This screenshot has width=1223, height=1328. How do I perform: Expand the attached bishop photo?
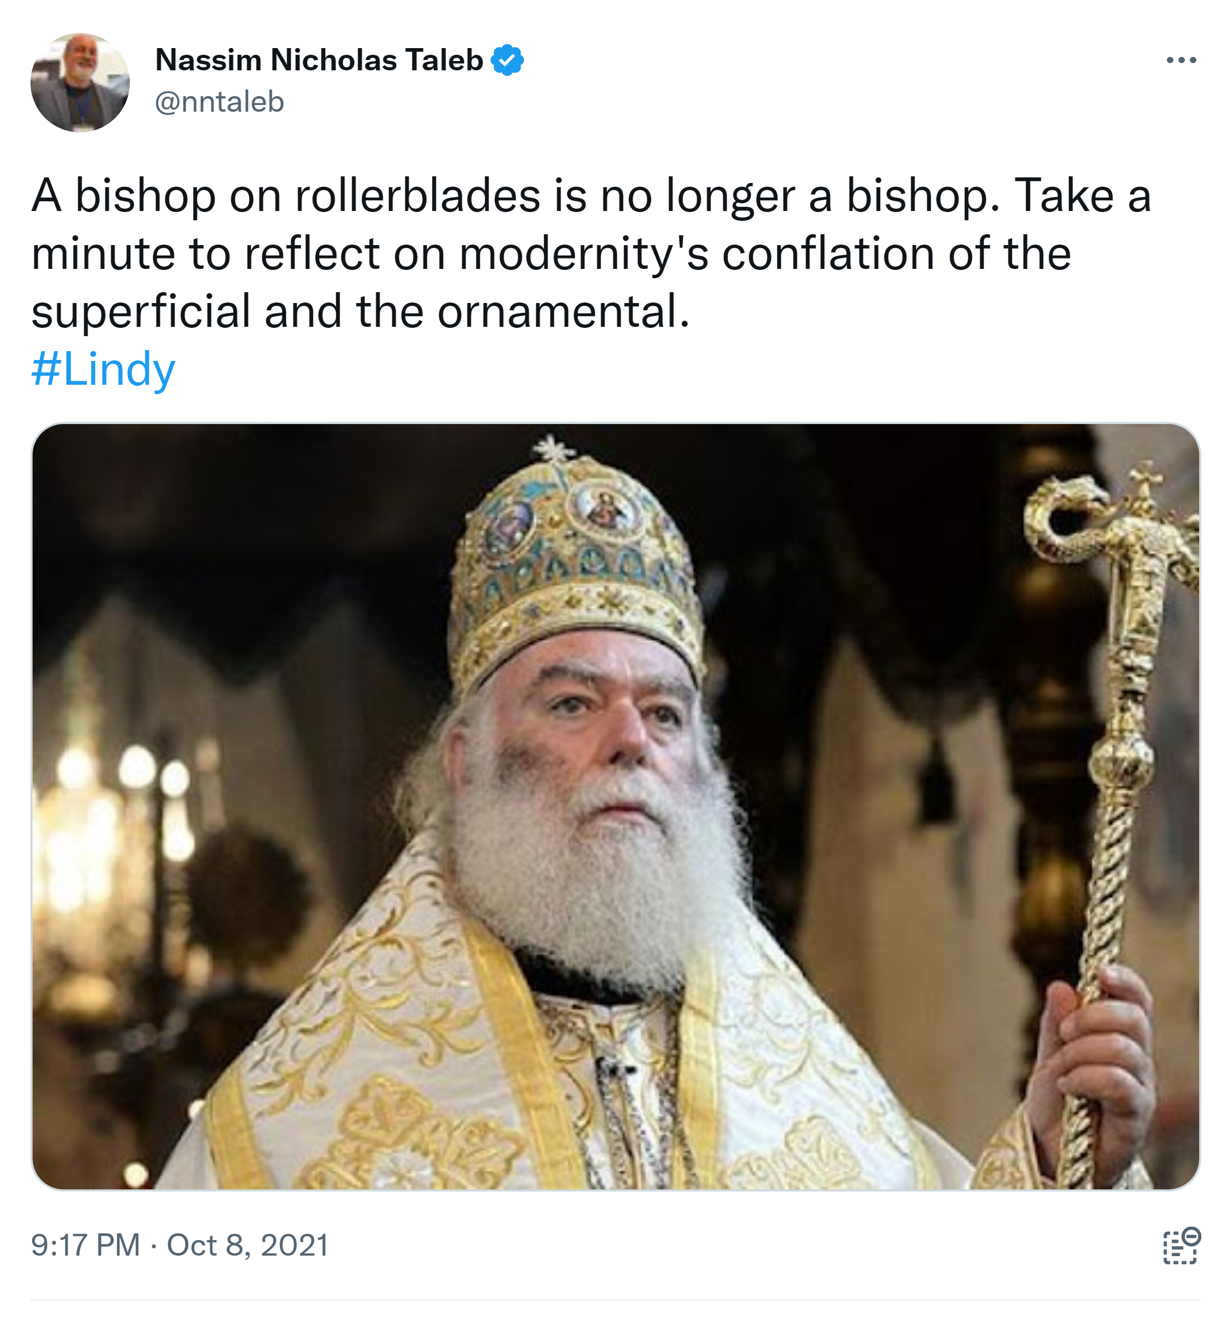615,806
